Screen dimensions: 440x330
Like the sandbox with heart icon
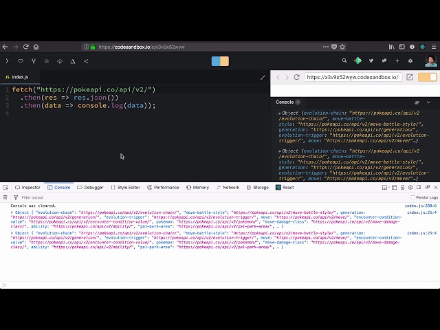(x=21, y=61)
